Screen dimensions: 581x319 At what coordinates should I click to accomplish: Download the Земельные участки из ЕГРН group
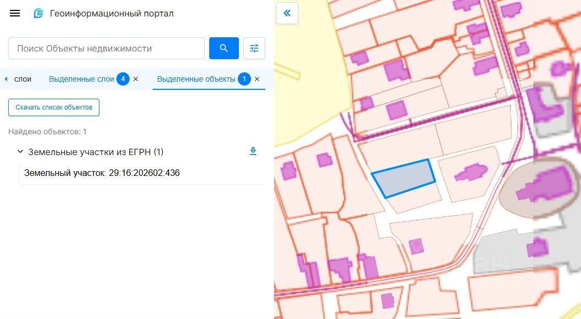[253, 151]
